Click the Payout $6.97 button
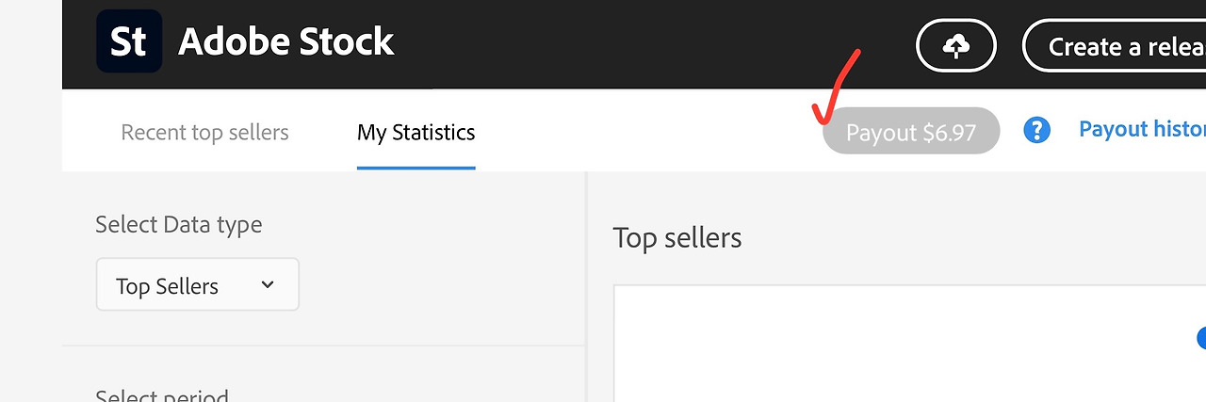 coord(911,131)
